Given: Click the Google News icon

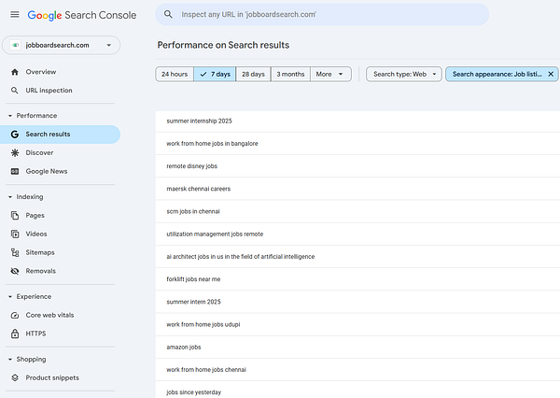Looking at the screenshot, I should click(x=15, y=171).
